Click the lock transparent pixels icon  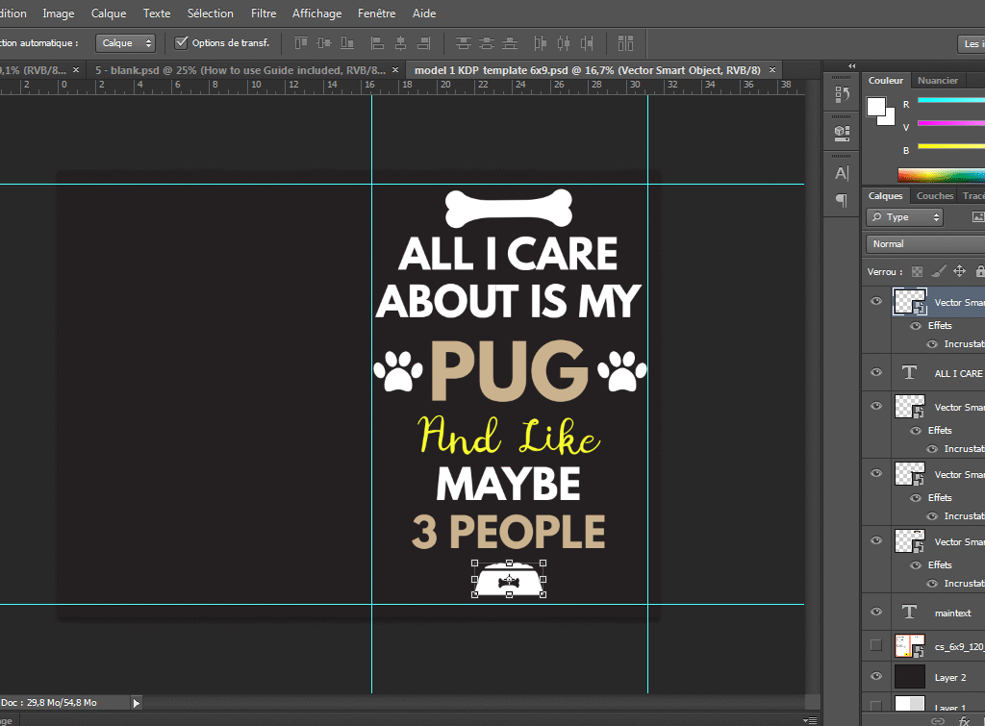(x=917, y=272)
